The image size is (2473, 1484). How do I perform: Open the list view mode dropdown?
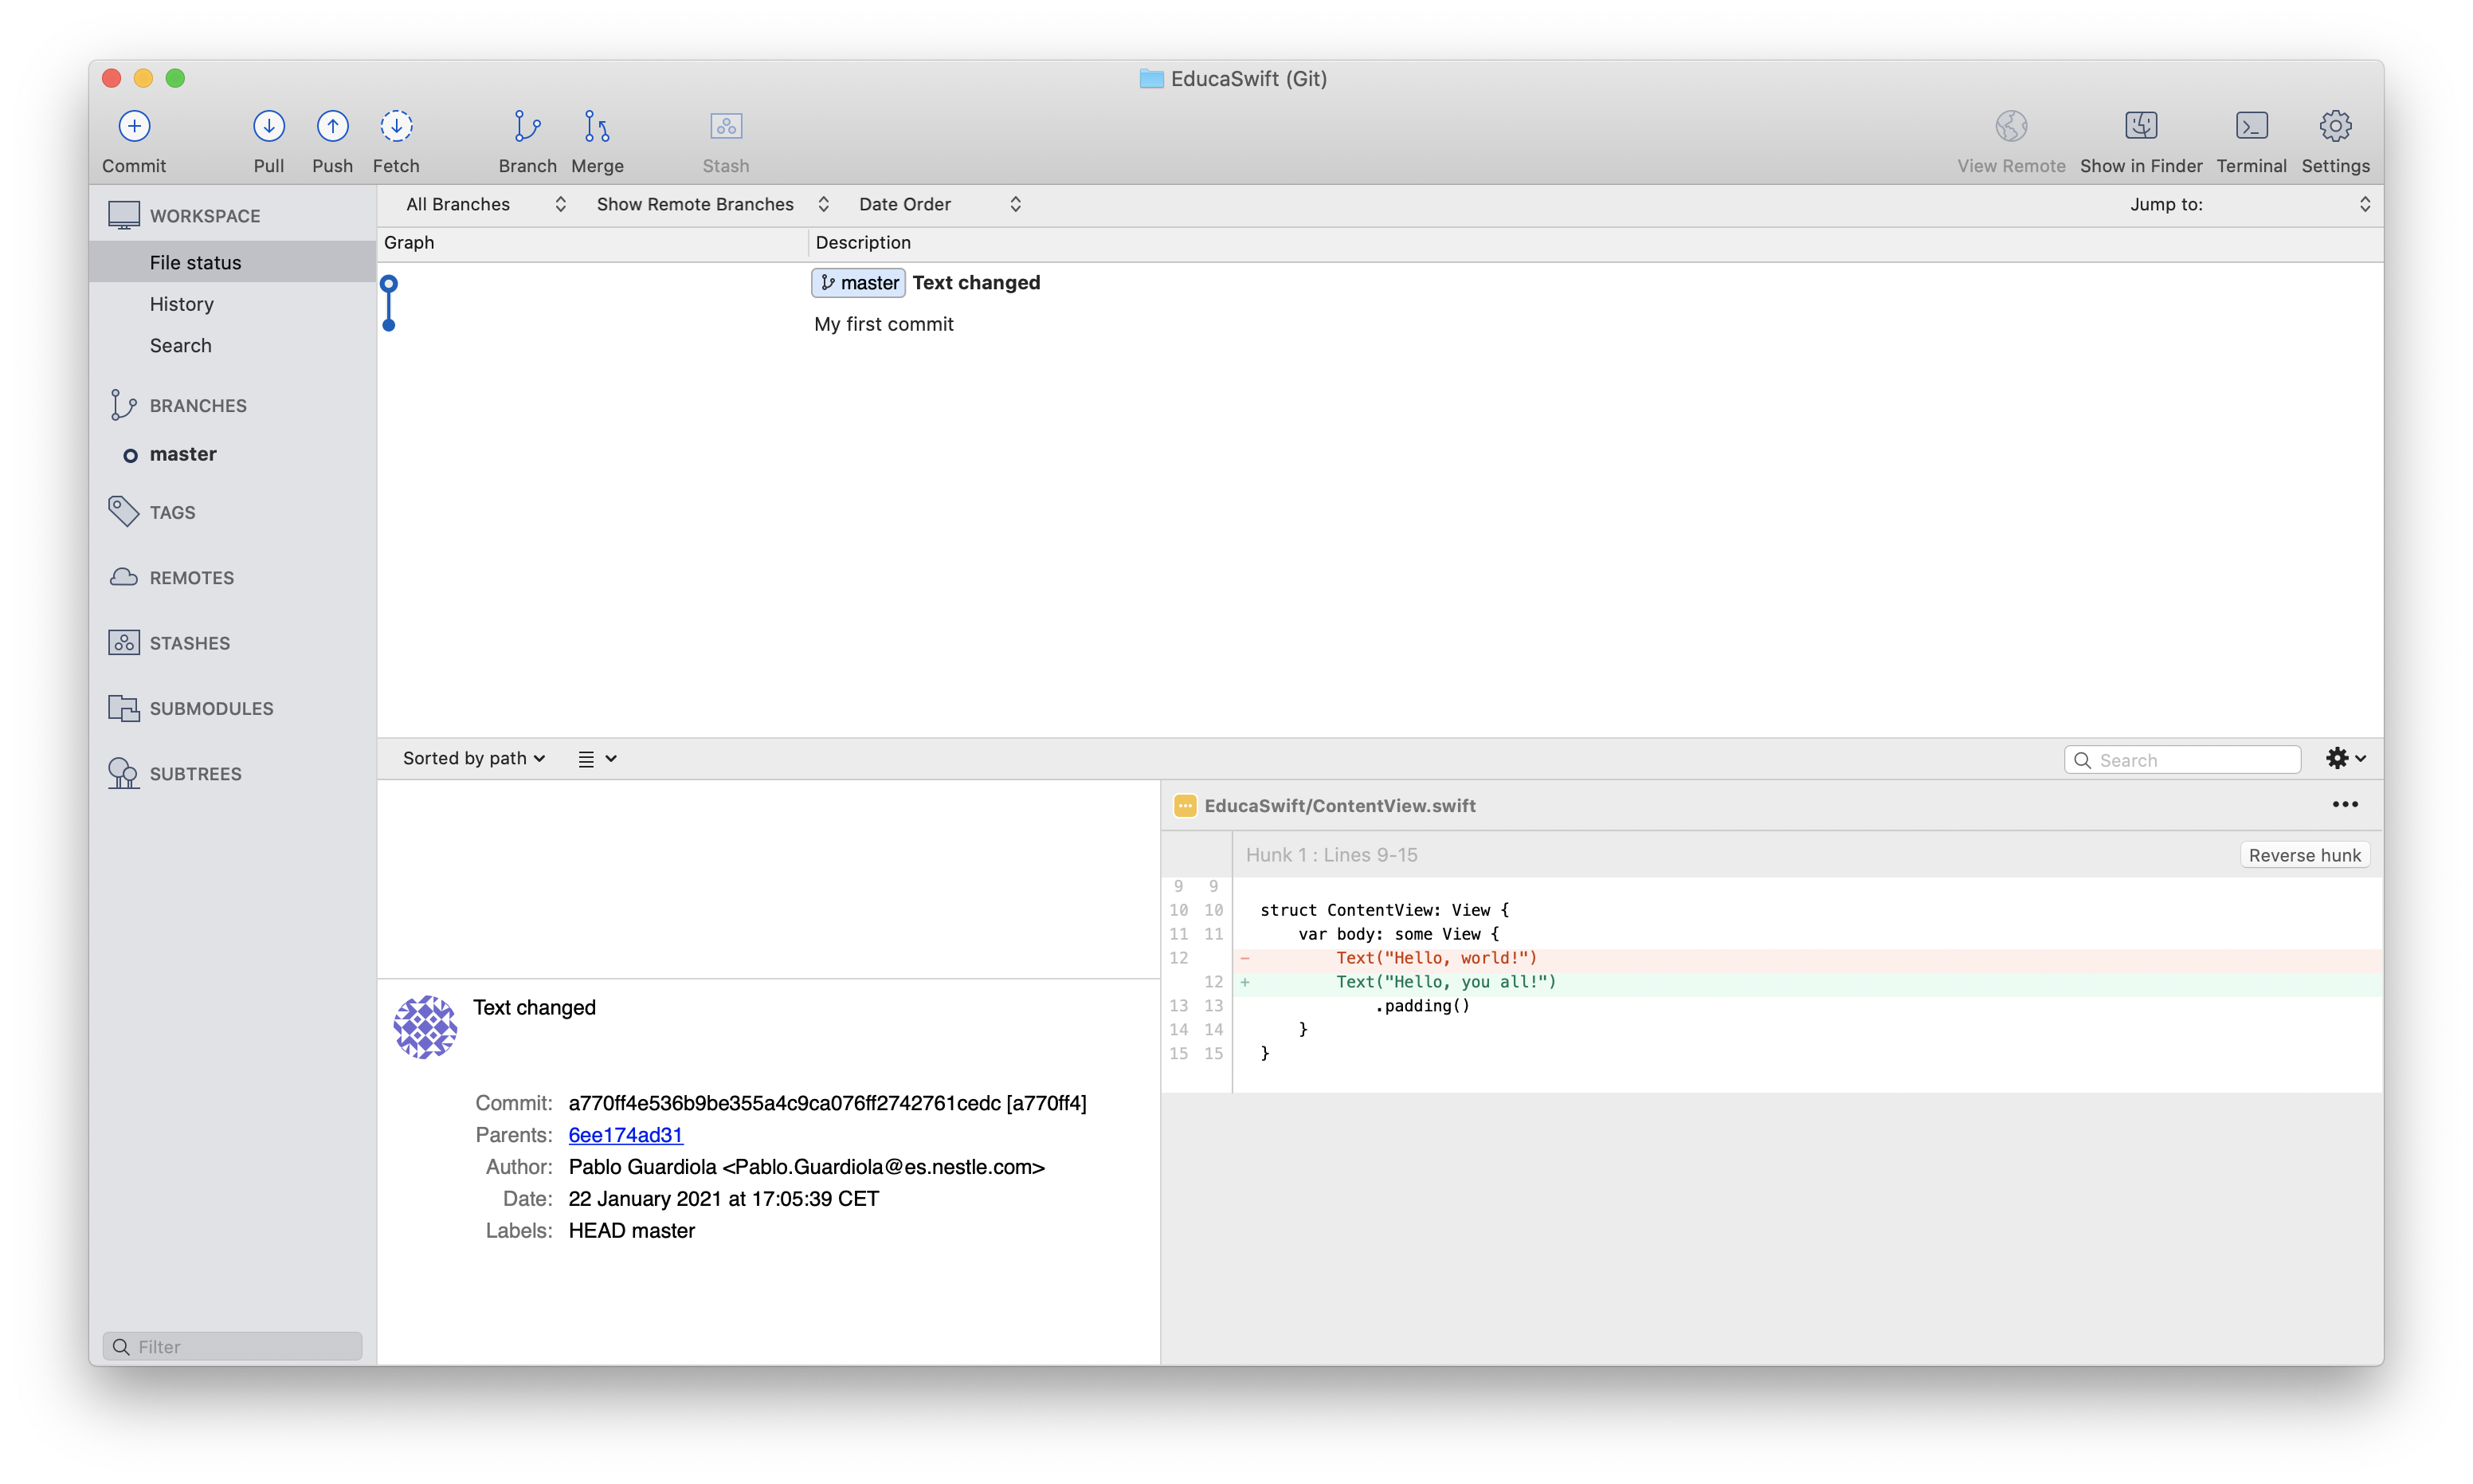click(597, 759)
